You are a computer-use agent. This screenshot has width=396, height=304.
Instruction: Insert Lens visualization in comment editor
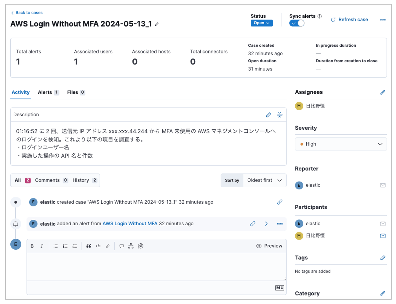click(x=140, y=246)
